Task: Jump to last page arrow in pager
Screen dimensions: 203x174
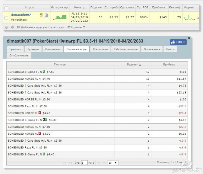Action: point(105,163)
